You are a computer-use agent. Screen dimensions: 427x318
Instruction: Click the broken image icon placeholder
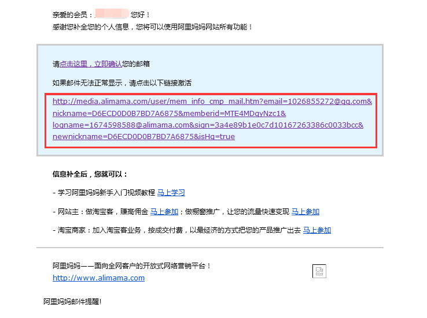point(319,271)
